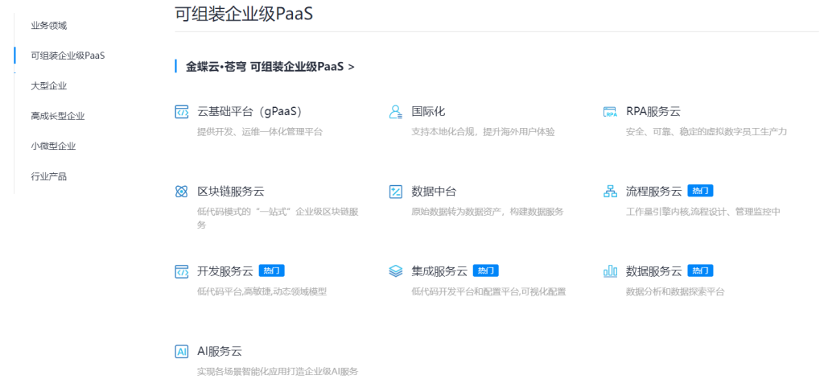Screen dimensions: 824x384
Task: Select 业务领域 in the sidebar
Action: pos(49,25)
